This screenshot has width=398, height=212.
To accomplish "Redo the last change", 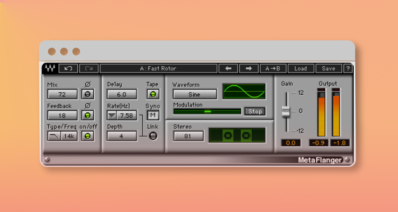I will (89, 69).
